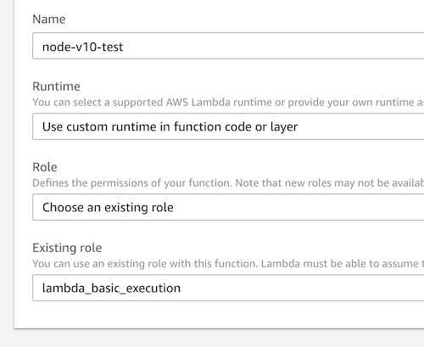Click "Use custom runtime in function code or layer"
This screenshot has height=347, width=424.
tap(170, 126)
